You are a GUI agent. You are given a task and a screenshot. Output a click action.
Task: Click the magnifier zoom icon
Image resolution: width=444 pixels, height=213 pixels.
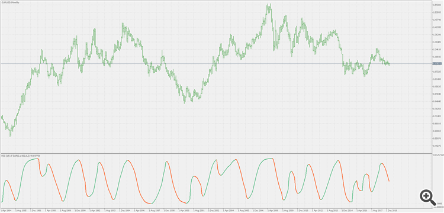(427, 197)
